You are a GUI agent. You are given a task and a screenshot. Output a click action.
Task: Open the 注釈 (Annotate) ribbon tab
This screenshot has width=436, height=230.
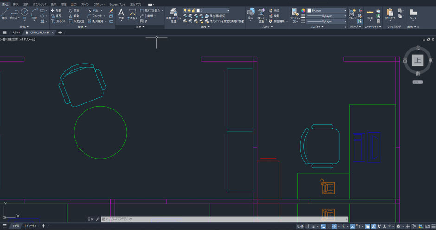(26, 4)
